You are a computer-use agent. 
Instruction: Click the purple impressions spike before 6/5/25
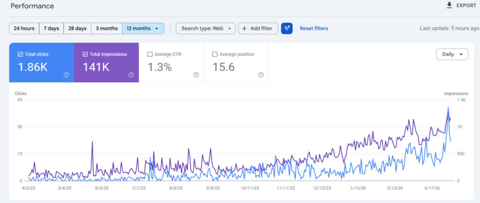tap(92, 142)
